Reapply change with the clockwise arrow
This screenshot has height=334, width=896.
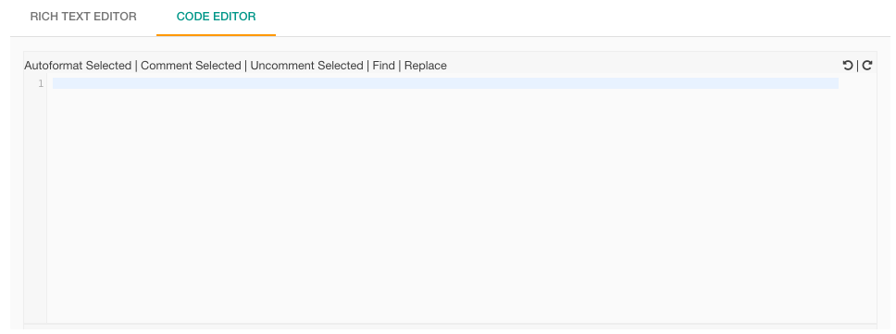click(x=867, y=65)
